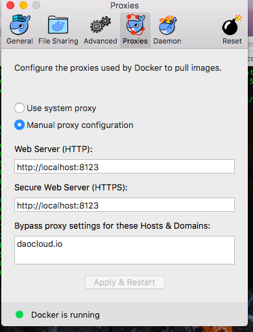Enable Use system proxy radio button
This screenshot has height=332, width=253.
[x=19, y=108]
